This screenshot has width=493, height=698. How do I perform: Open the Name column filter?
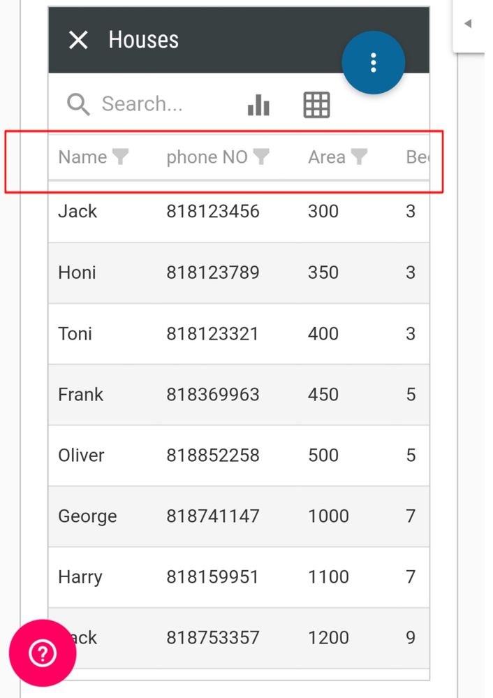pos(120,157)
